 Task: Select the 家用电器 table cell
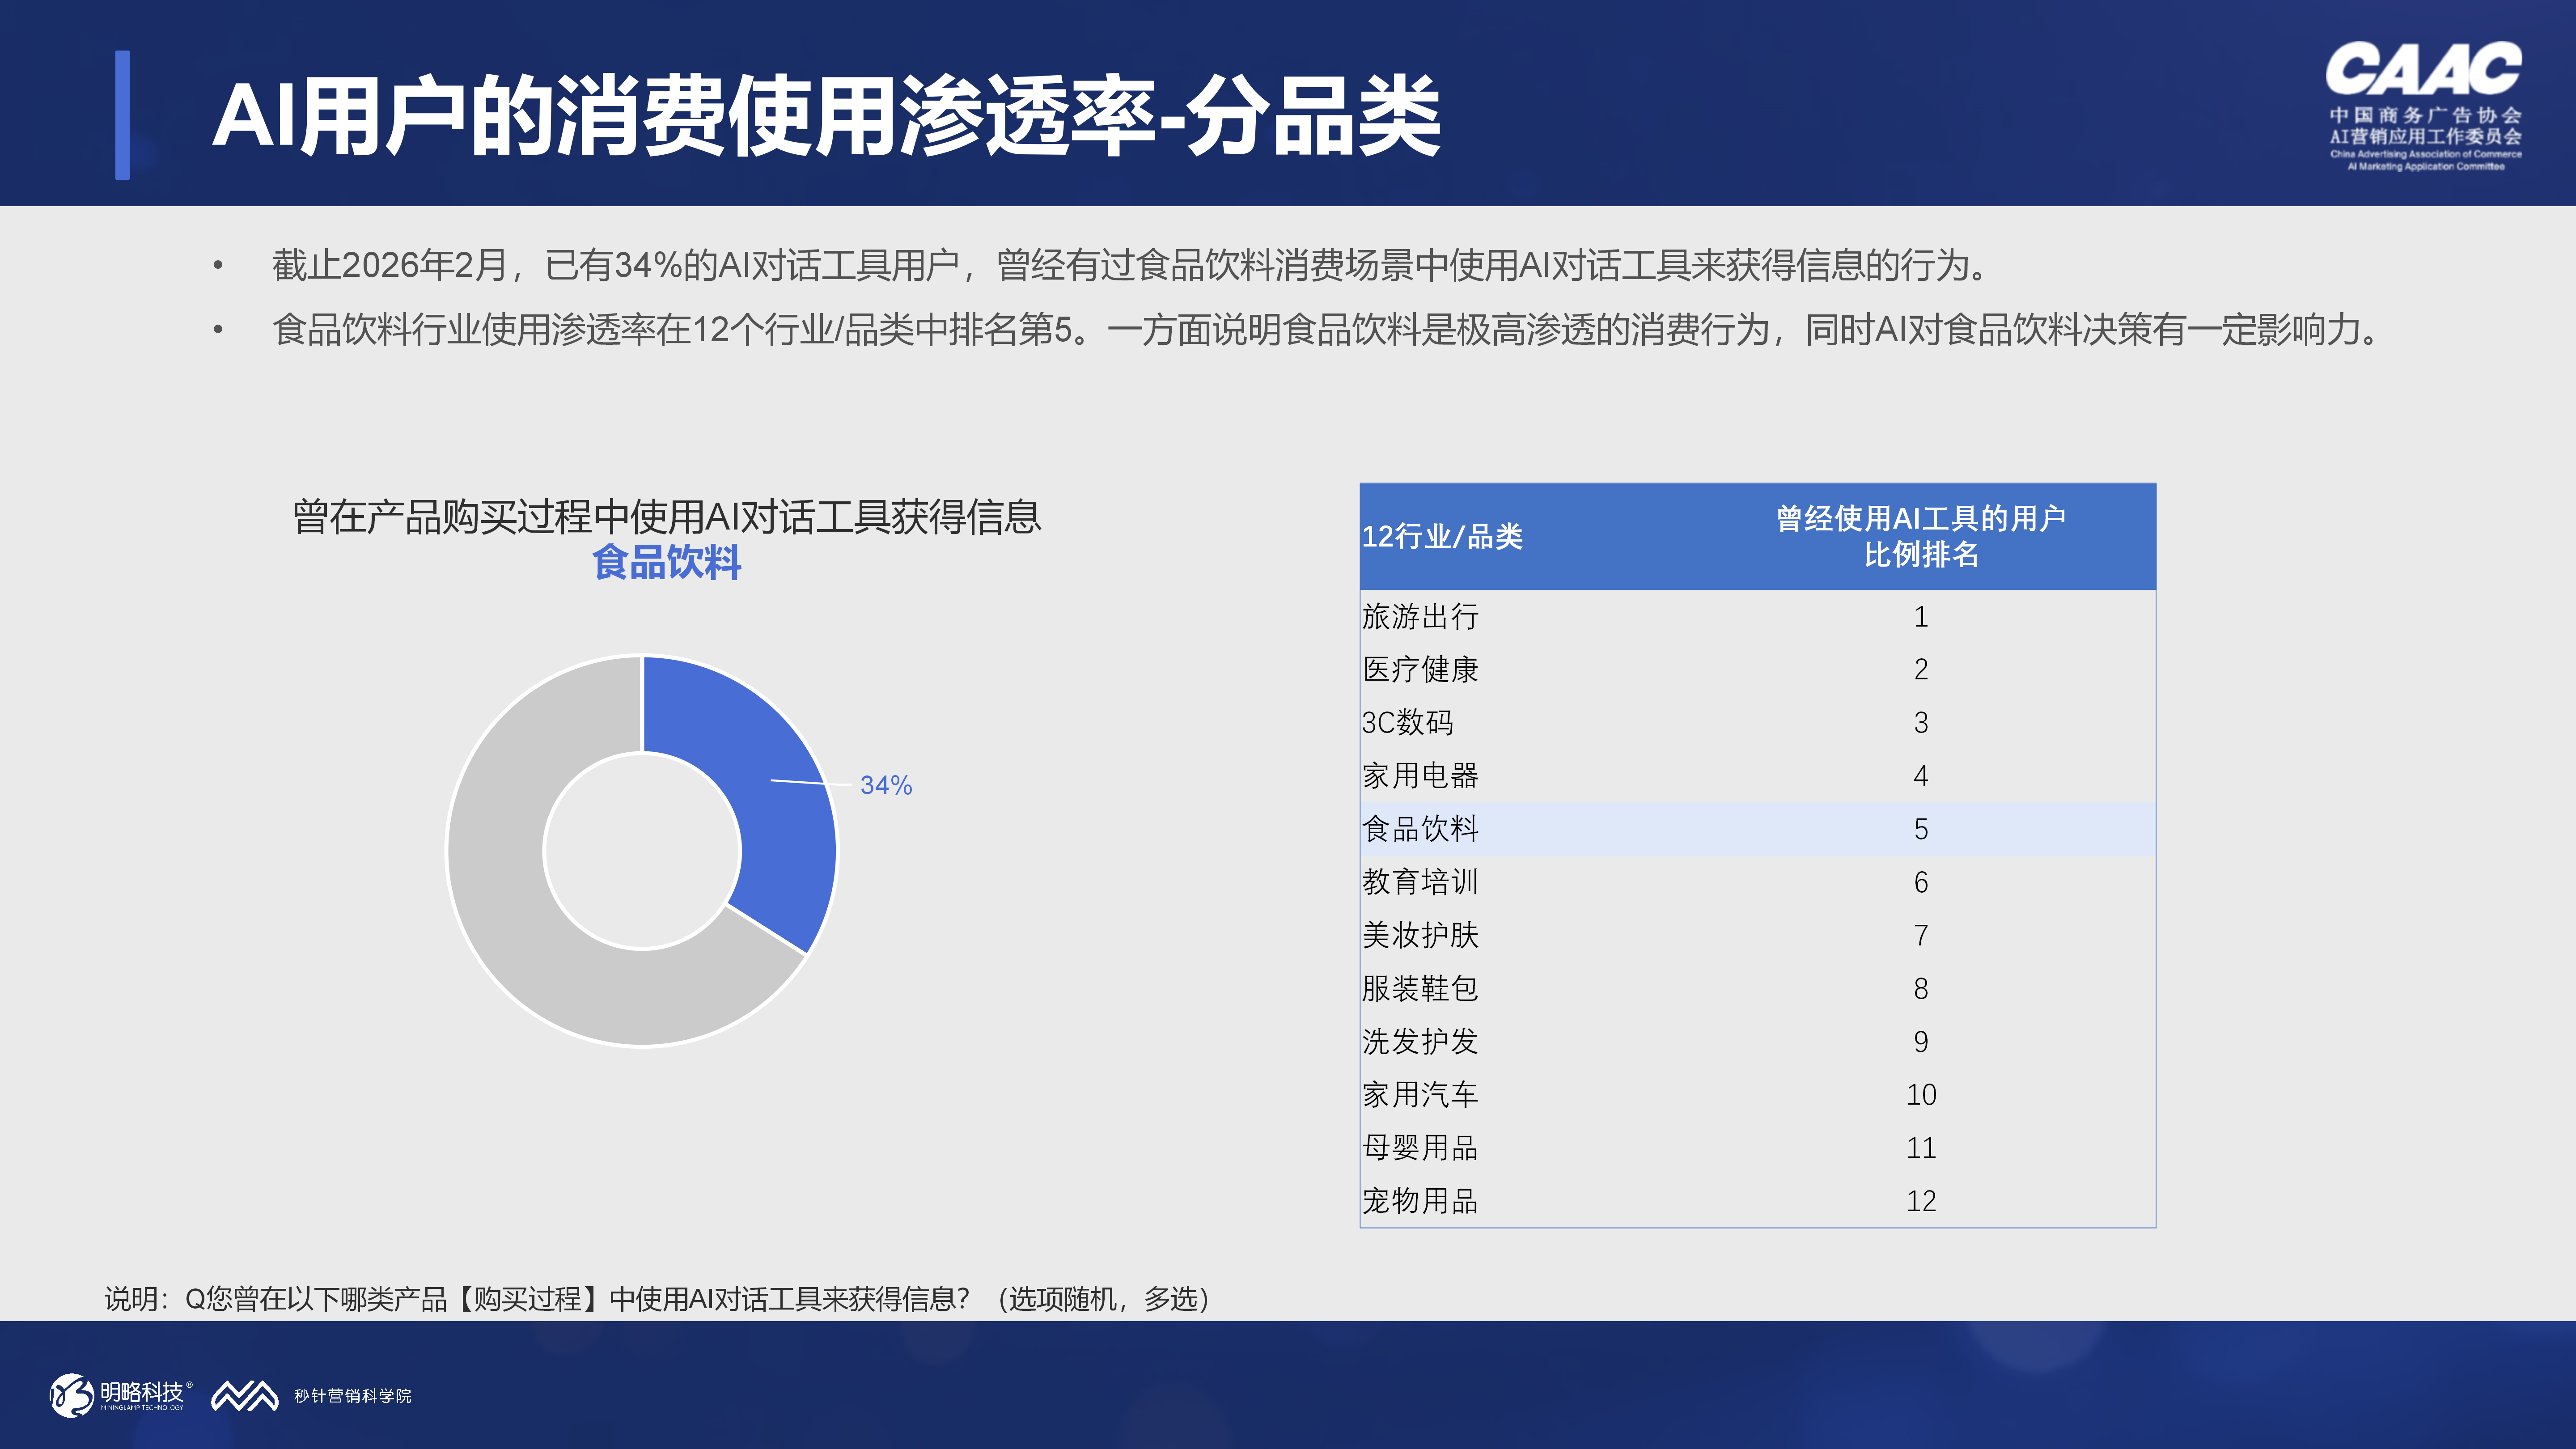point(1420,775)
